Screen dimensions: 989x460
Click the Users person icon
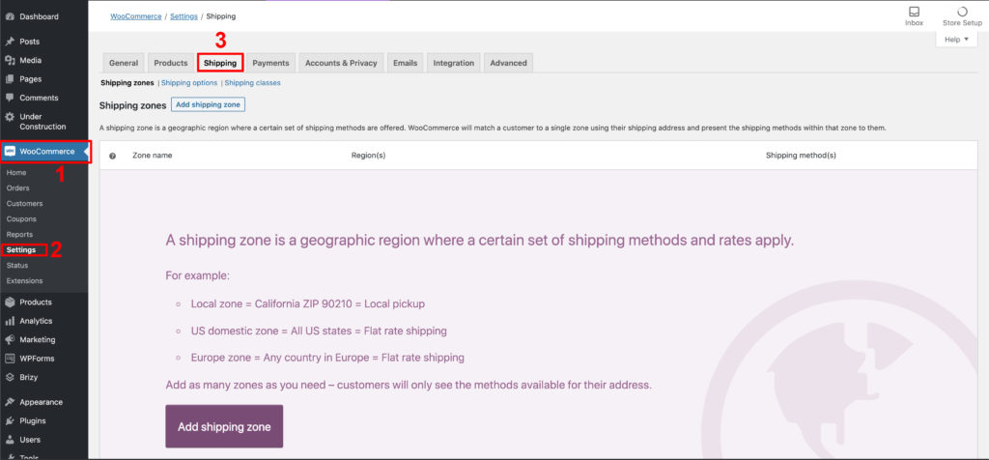coord(10,440)
